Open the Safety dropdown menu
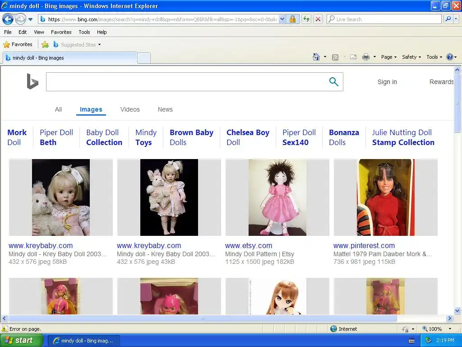The image size is (462, 347). click(x=411, y=57)
